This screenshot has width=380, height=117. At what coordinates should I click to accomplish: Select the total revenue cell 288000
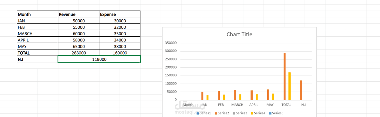click(78, 53)
